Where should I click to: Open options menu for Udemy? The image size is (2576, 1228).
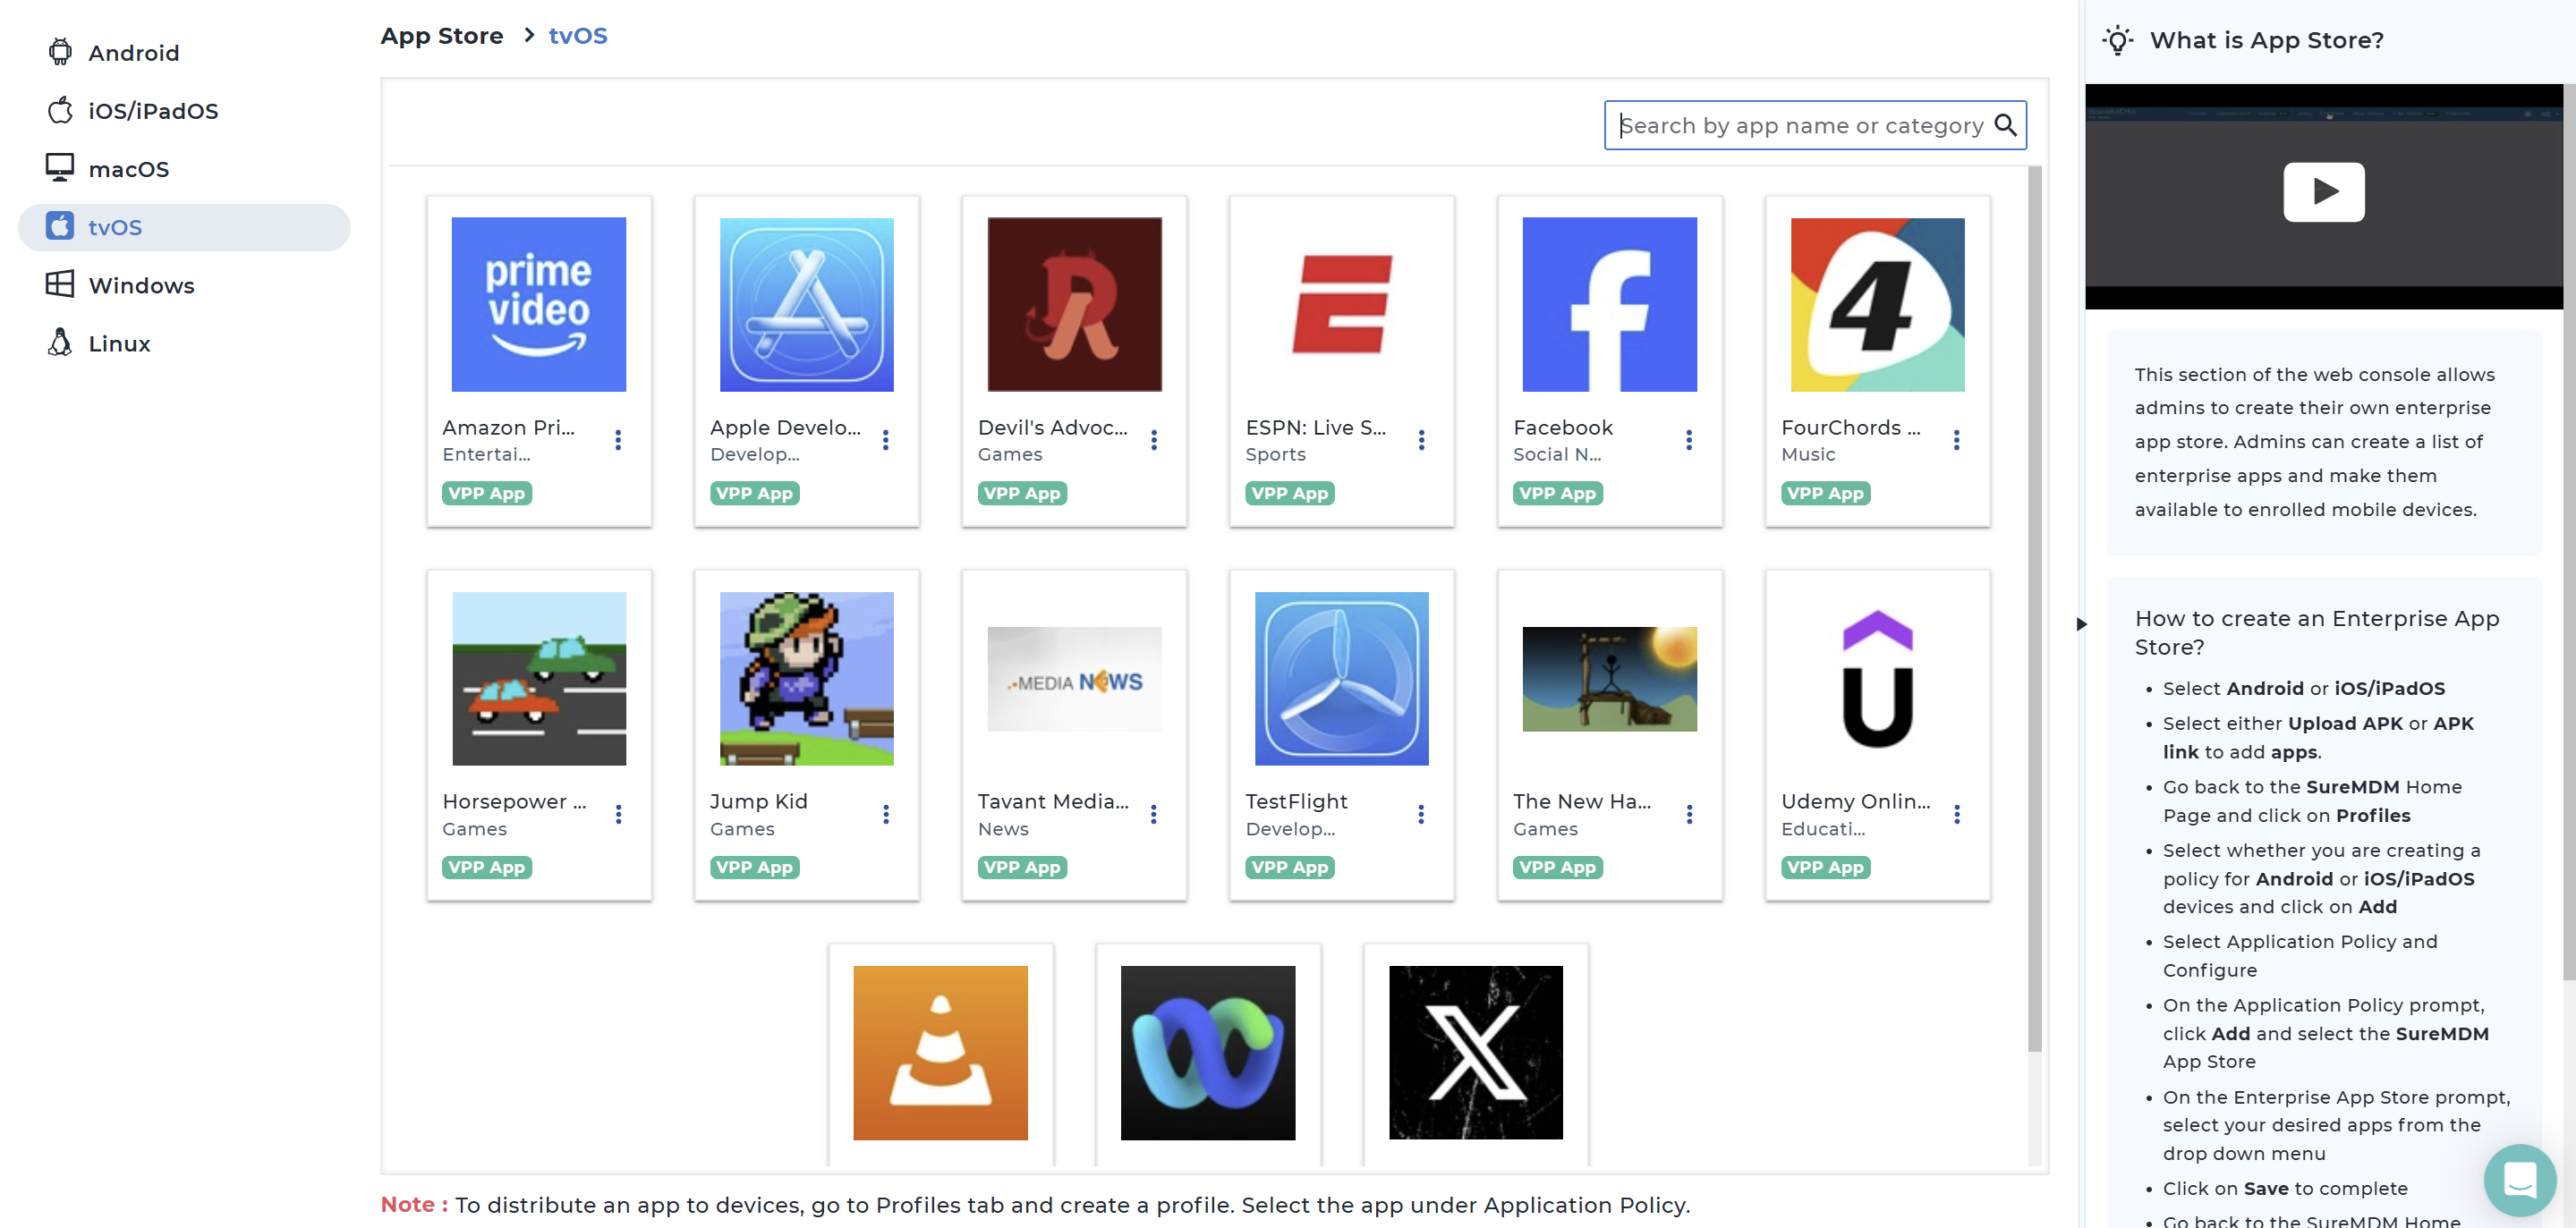pyautogui.click(x=1957, y=814)
